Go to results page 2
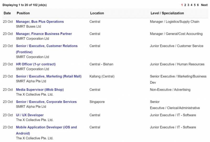The image size is (210, 142). (x=185, y=5)
